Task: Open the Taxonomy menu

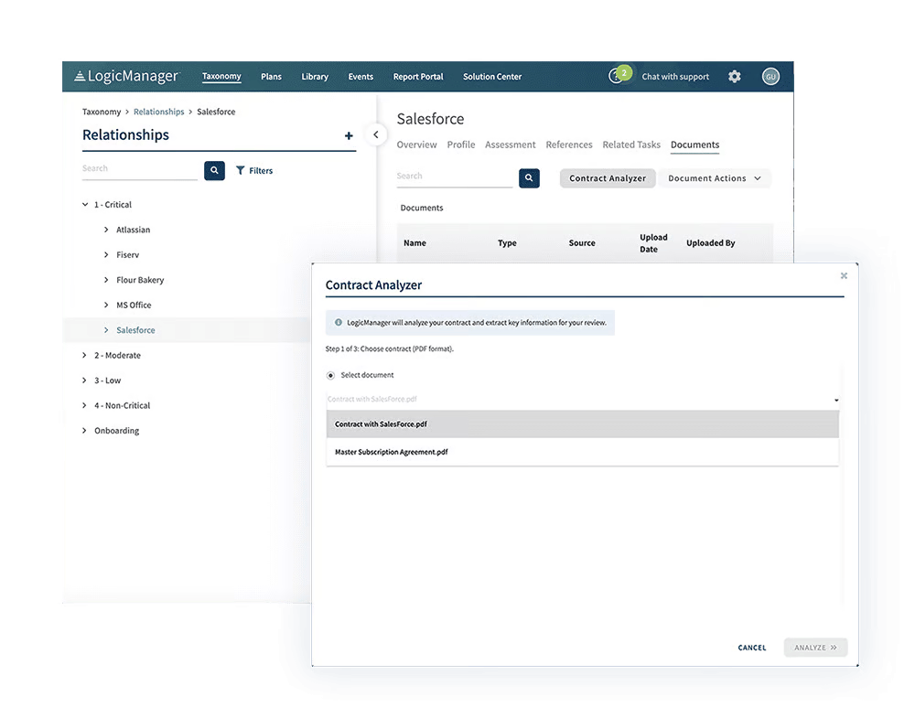Action: [221, 77]
